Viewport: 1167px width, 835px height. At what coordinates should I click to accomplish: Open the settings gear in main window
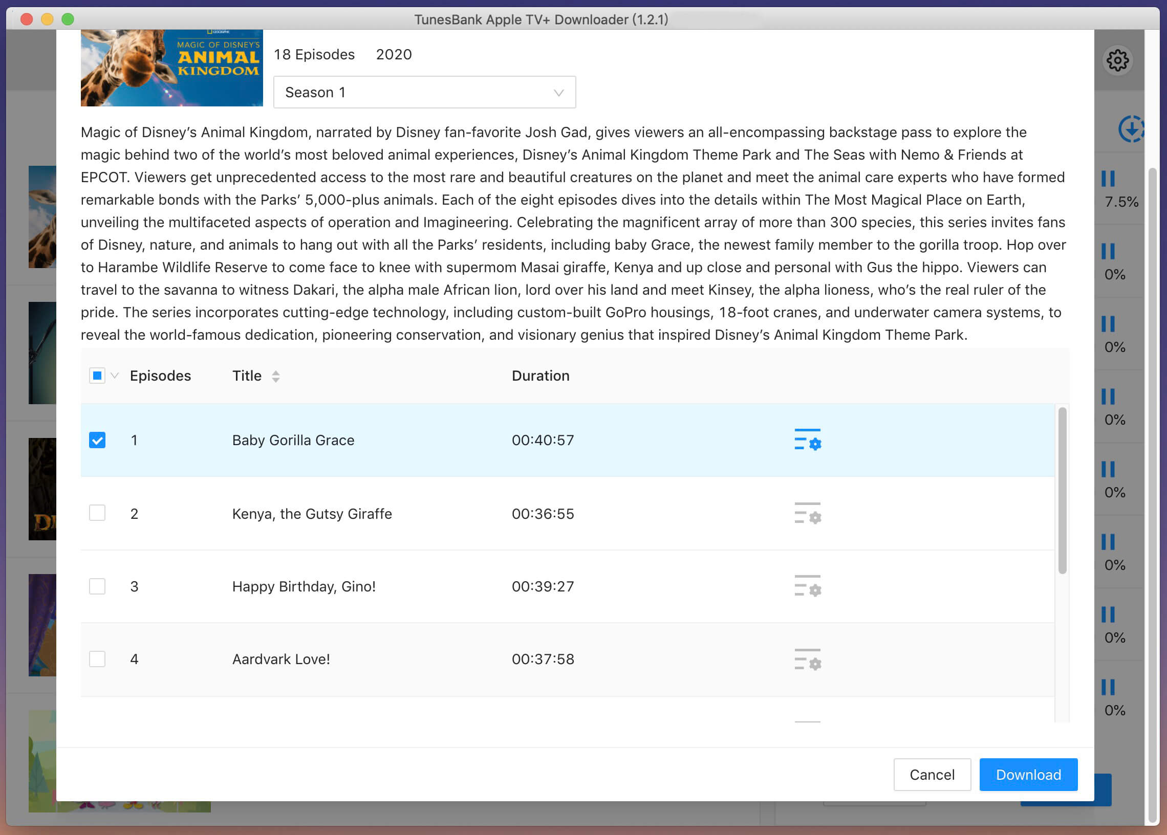pyautogui.click(x=1118, y=61)
